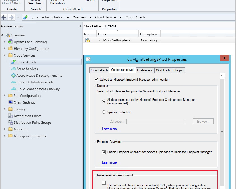Click the Site Configuration folder icon
Viewport: 236px width, 189px height.
point(10,95)
